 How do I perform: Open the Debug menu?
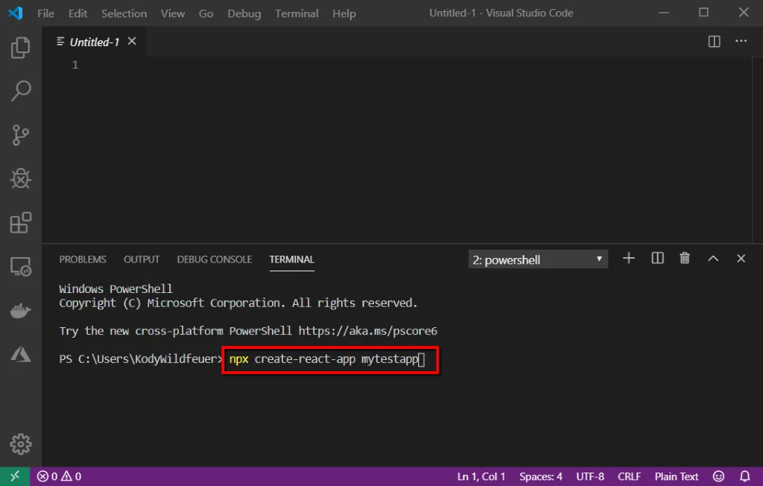(244, 13)
